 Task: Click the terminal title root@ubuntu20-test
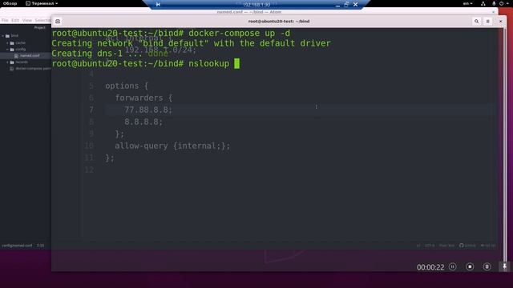(x=278, y=22)
